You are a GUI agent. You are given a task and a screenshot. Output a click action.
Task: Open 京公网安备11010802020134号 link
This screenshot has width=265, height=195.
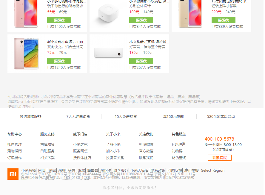[128, 174]
